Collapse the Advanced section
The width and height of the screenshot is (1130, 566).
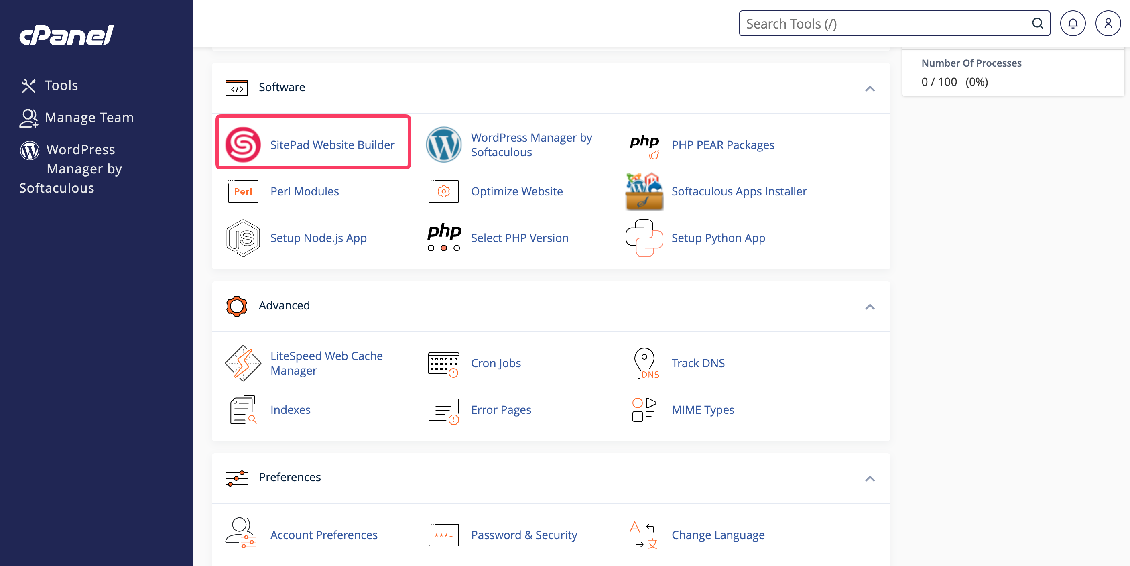tap(870, 307)
